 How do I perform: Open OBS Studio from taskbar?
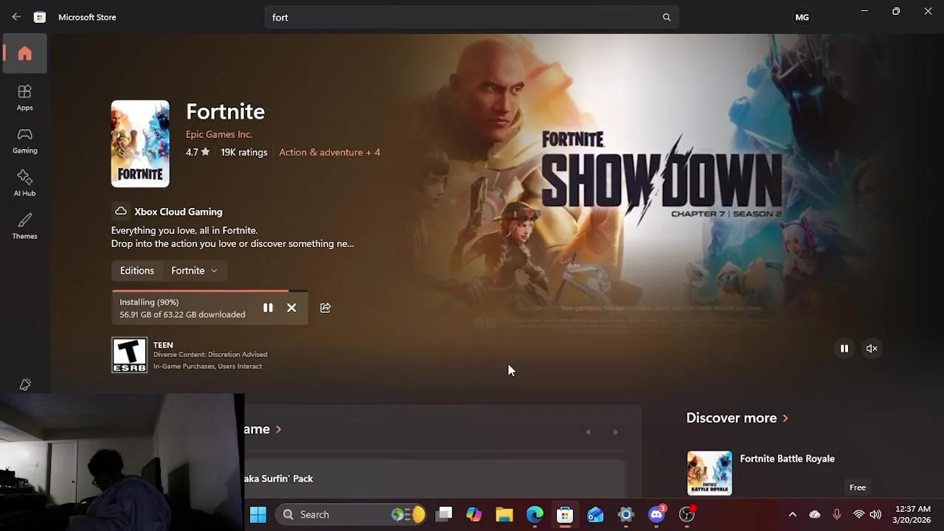[687, 515]
